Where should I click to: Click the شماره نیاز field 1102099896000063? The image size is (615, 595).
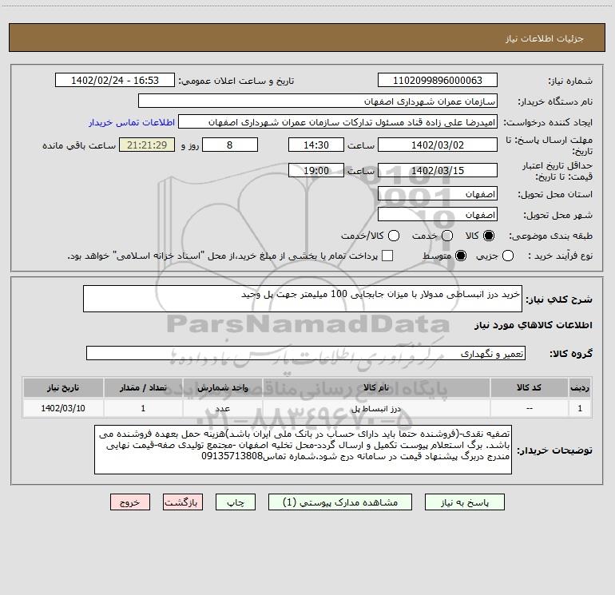[438, 81]
